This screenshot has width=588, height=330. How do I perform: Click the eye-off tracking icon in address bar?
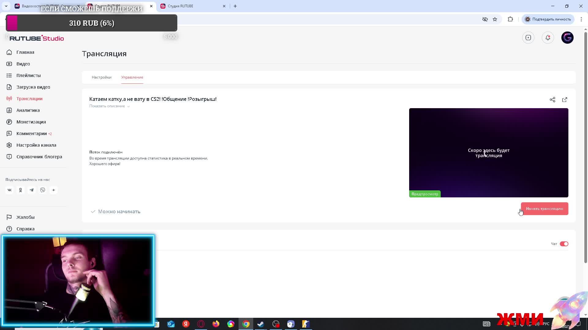(485, 19)
